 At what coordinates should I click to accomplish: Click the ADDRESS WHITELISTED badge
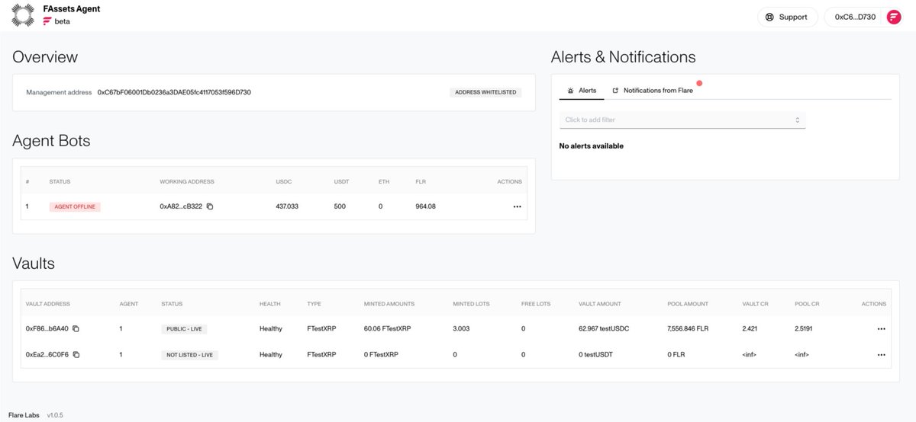point(485,92)
